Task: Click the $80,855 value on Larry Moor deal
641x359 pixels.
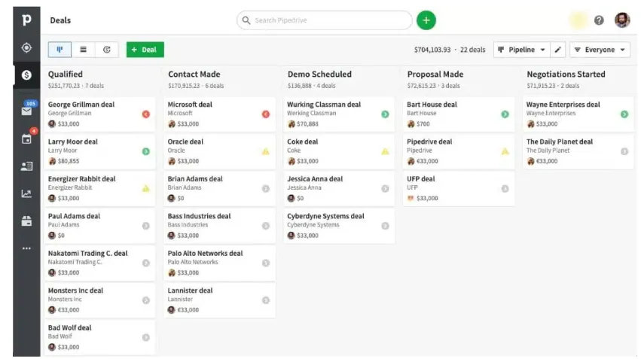Action: pyautogui.click(x=69, y=161)
